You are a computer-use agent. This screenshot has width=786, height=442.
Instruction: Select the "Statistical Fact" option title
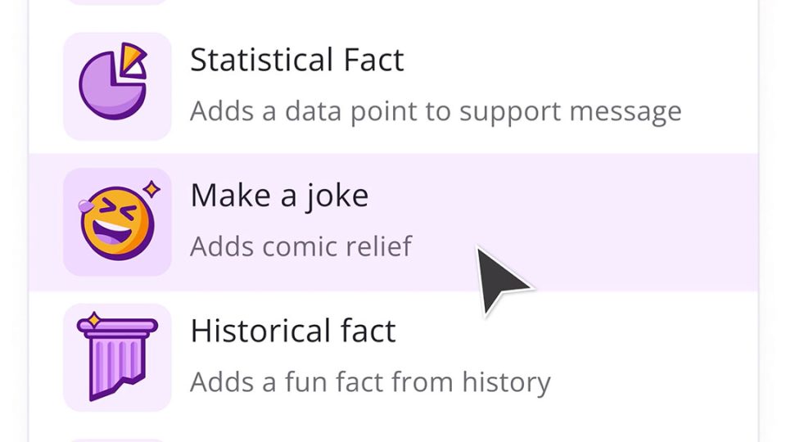click(x=296, y=61)
